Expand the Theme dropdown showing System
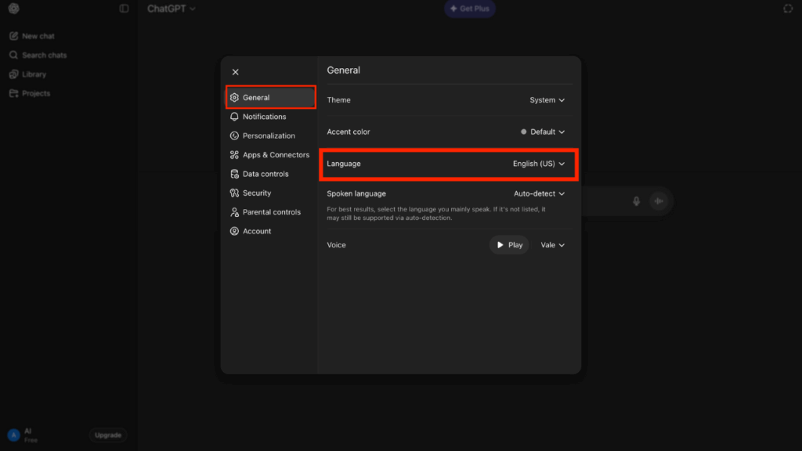Screen dimensions: 802x451 click(x=547, y=100)
